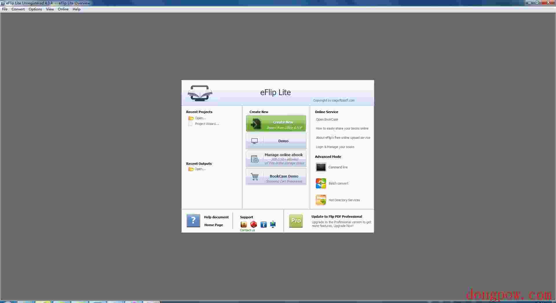Click 'Login & Manage your books' link

pos(335,147)
